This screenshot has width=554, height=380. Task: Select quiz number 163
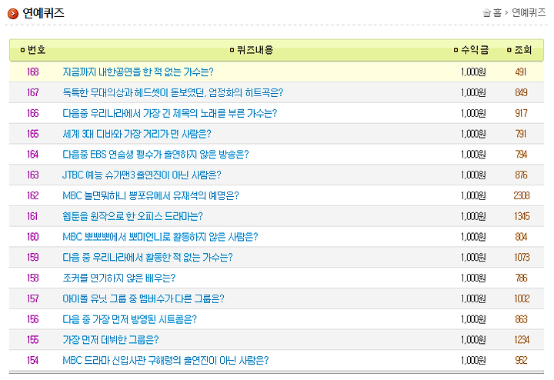click(33, 175)
